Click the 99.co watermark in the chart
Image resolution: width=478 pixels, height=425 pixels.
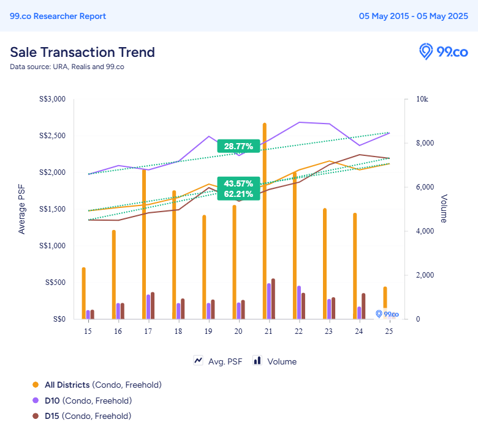click(x=387, y=314)
